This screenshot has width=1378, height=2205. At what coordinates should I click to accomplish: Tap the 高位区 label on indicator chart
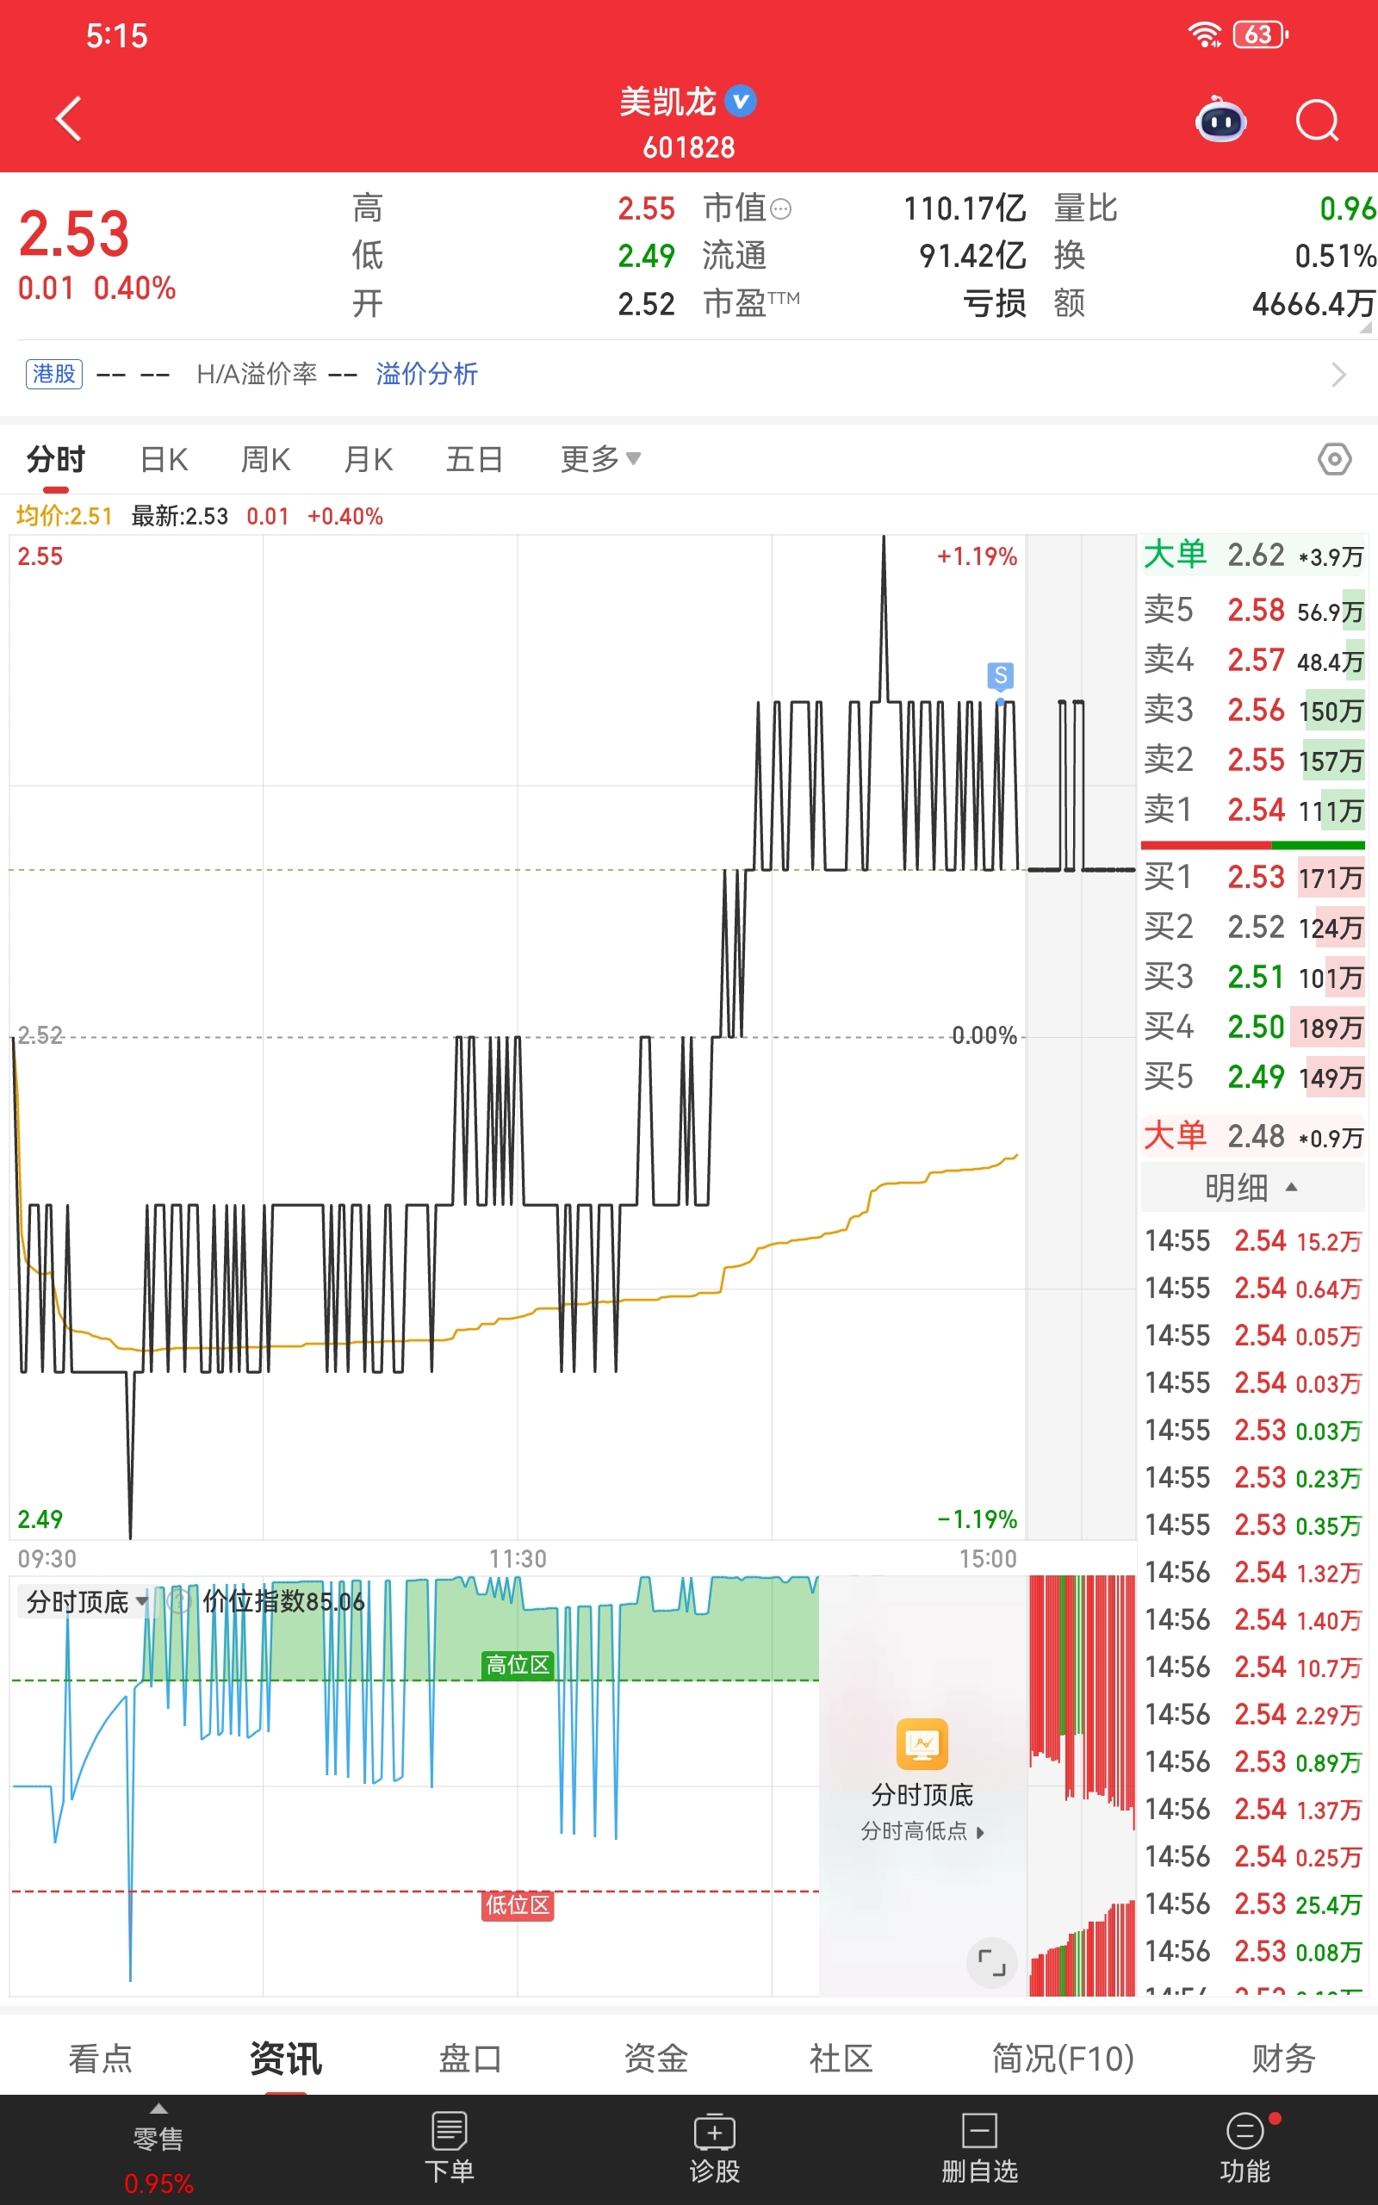click(x=518, y=1665)
